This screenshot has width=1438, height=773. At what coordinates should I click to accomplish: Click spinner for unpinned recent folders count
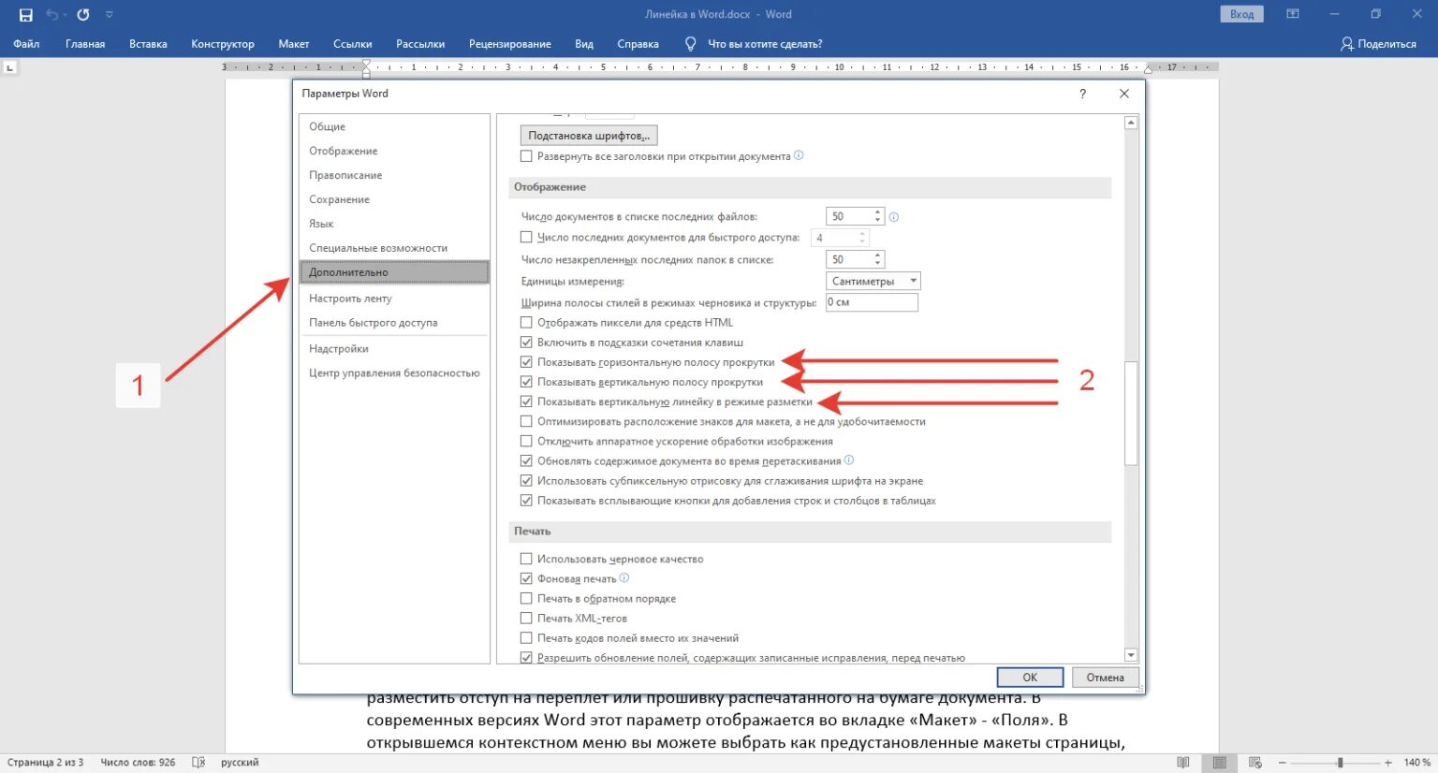point(877,259)
